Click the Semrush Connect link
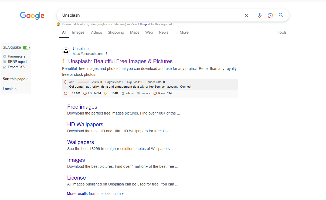This screenshot has width=326, height=200. pyautogui.click(x=186, y=87)
